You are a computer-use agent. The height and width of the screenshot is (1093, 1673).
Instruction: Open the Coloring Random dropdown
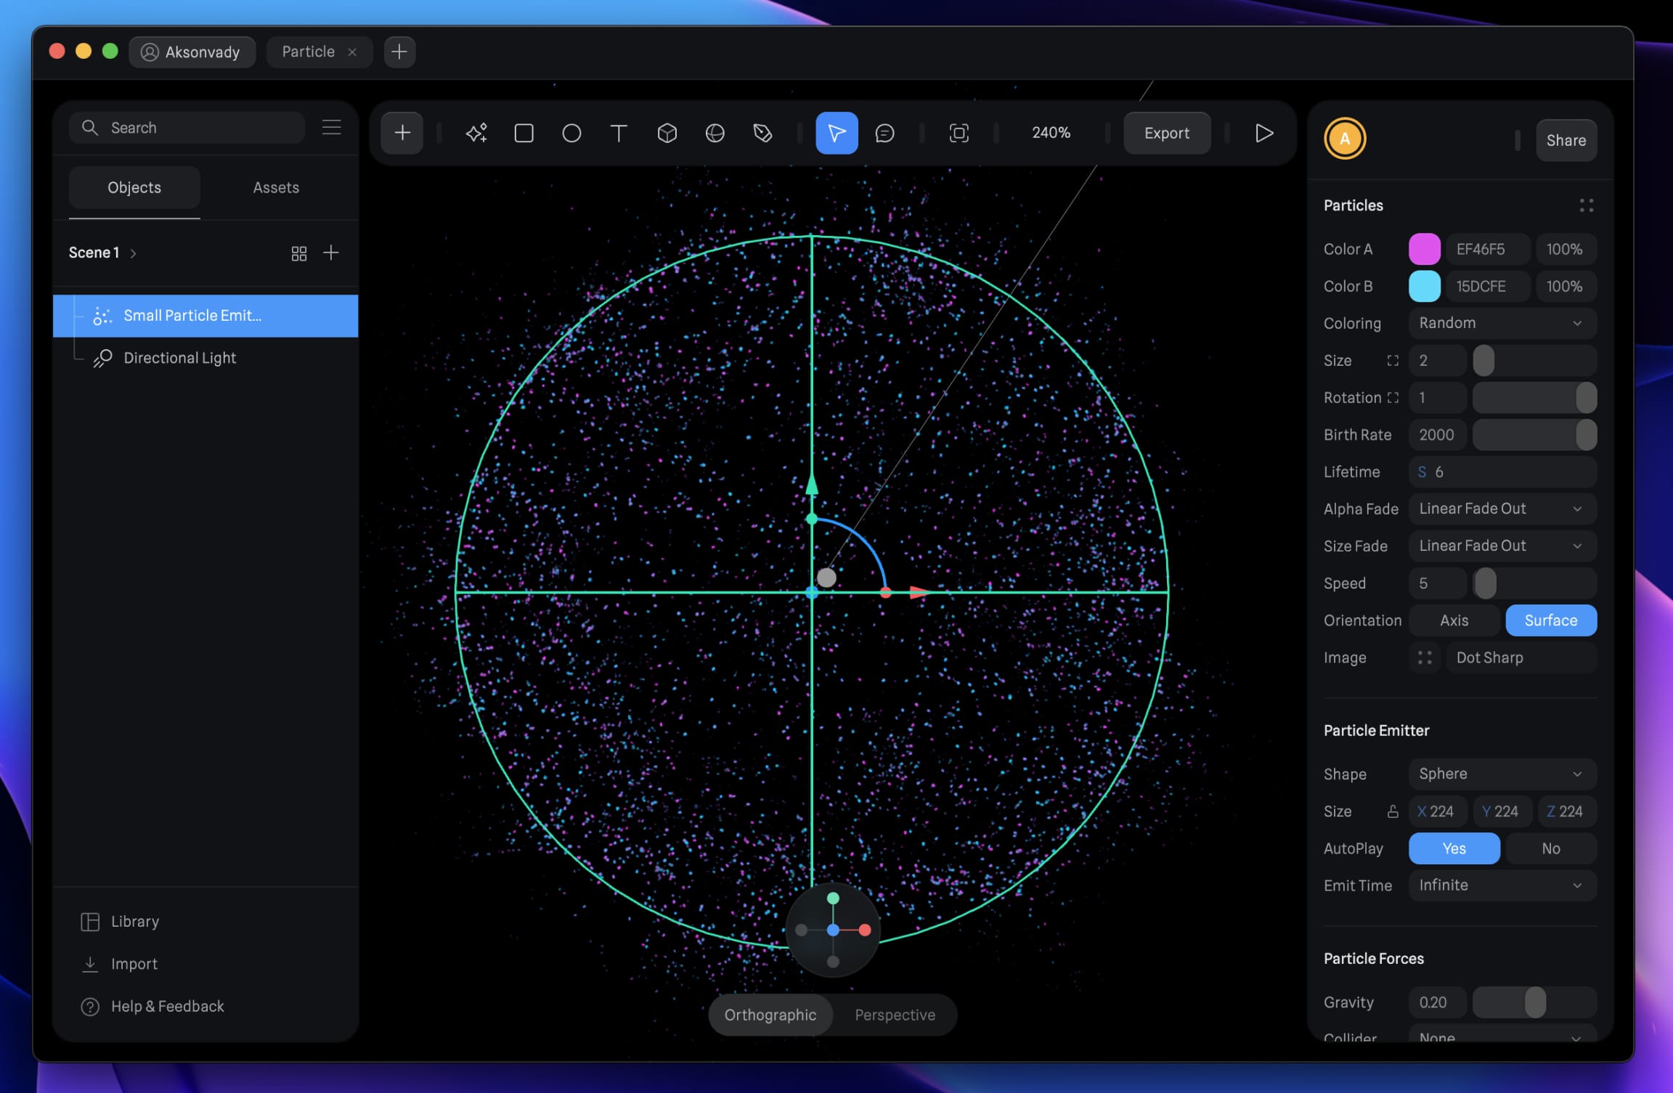pyautogui.click(x=1502, y=323)
